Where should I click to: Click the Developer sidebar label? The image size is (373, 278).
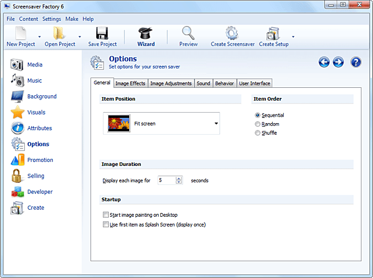(40, 192)
